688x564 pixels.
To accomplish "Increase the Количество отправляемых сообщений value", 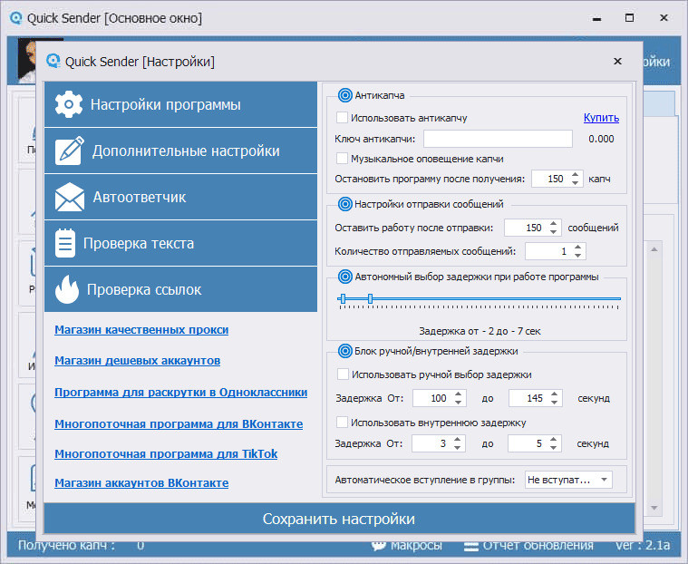I will click(x=578, y=247).
